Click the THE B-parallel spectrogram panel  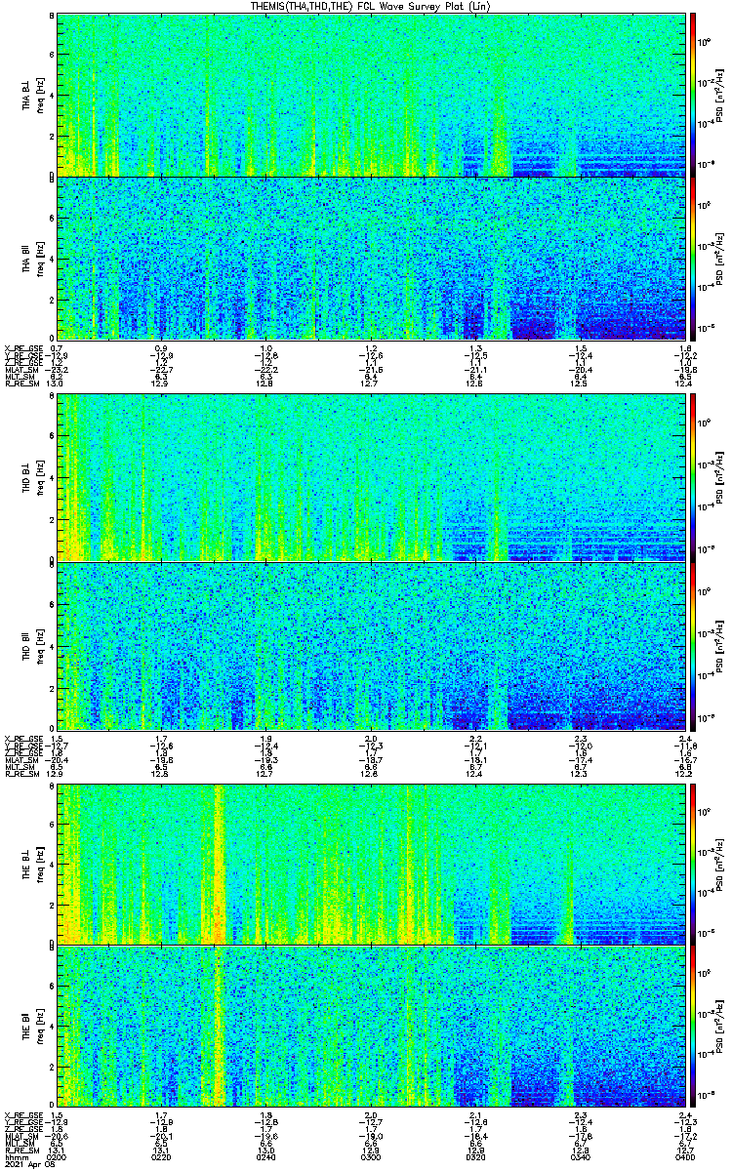pos(370,1027)
